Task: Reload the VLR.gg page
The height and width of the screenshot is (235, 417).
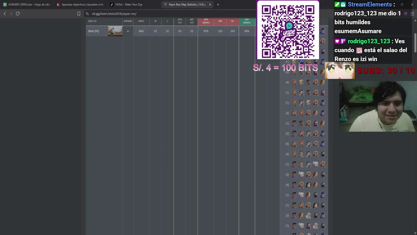Action: (x=18, y=14)
